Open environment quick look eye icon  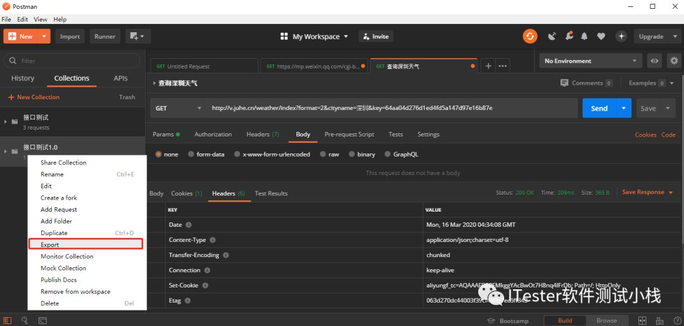654,61
